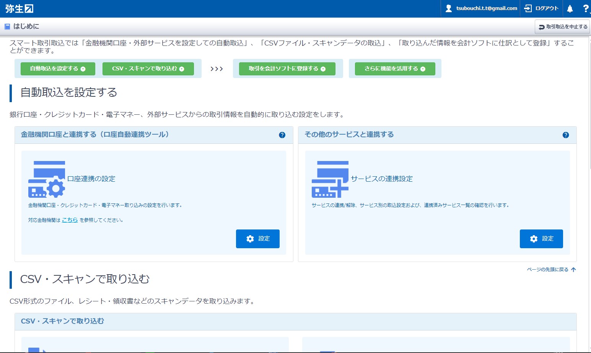Click the CSV・スキャンで取り込む section heading

85,279
